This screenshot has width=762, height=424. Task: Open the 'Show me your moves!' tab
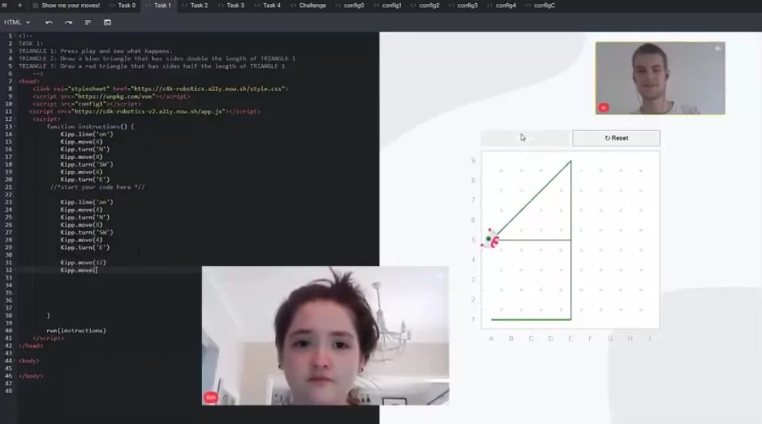click(66, 5)
